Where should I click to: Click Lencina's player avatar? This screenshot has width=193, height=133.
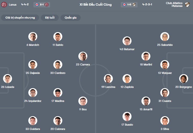108,79
